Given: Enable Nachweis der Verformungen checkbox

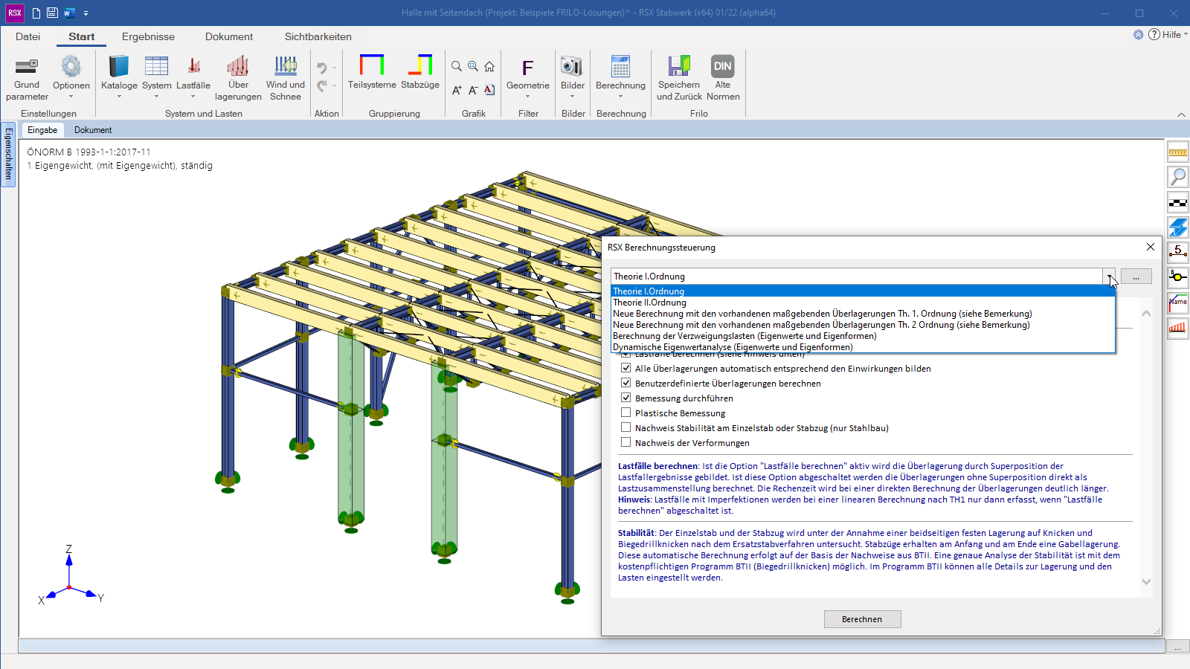Looking at the screenshot, I should coord(626,442).
